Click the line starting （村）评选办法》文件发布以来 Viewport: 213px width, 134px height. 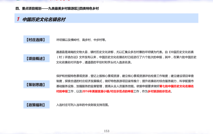click(x=126, y=57)
